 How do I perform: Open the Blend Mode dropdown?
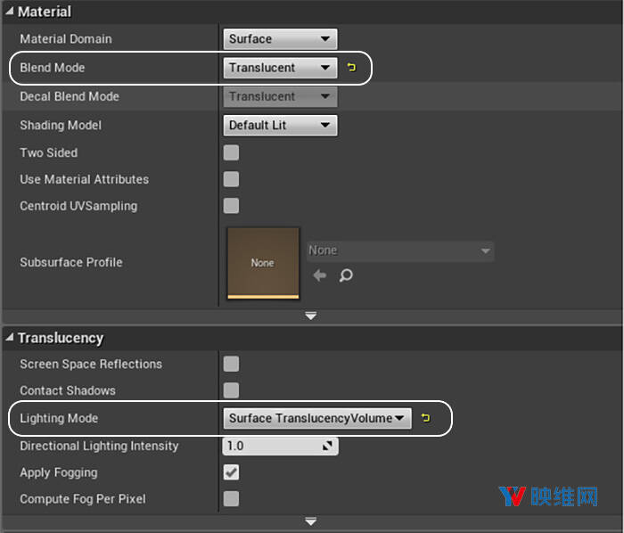pyautogui.click(x=279, y=68)
